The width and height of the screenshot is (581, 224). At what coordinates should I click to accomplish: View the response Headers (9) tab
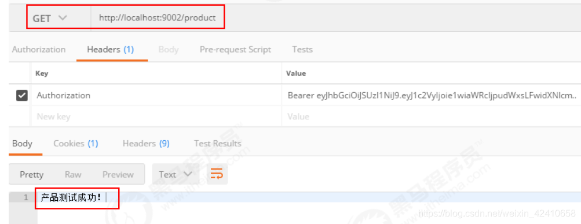(146, 144)
